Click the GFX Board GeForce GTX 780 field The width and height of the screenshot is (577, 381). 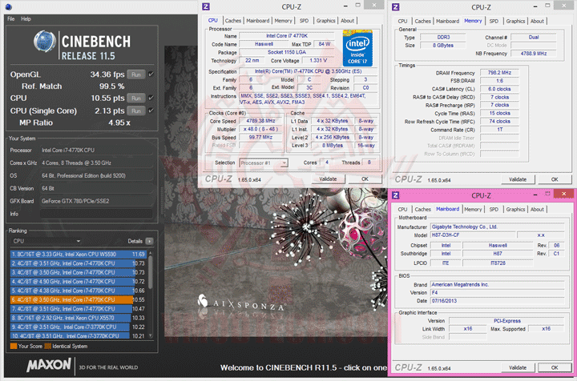coord(96,201)
